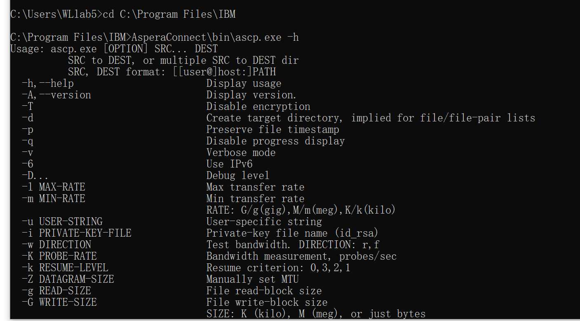Click the -w DIRECTION option
This screenshot has height=321, width=580.
(x=56, y=245)
